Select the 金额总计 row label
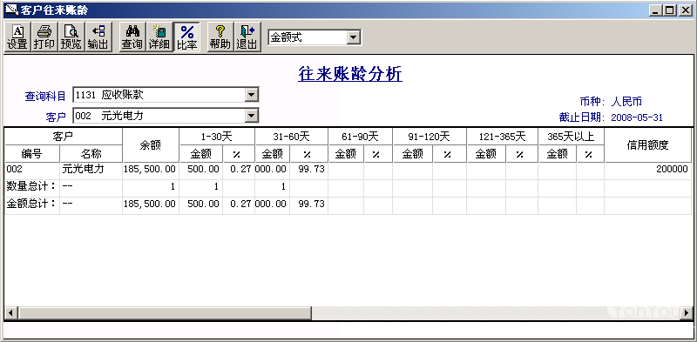The width and height of the screenshot is (697, 342). click(x=32, y=204)
